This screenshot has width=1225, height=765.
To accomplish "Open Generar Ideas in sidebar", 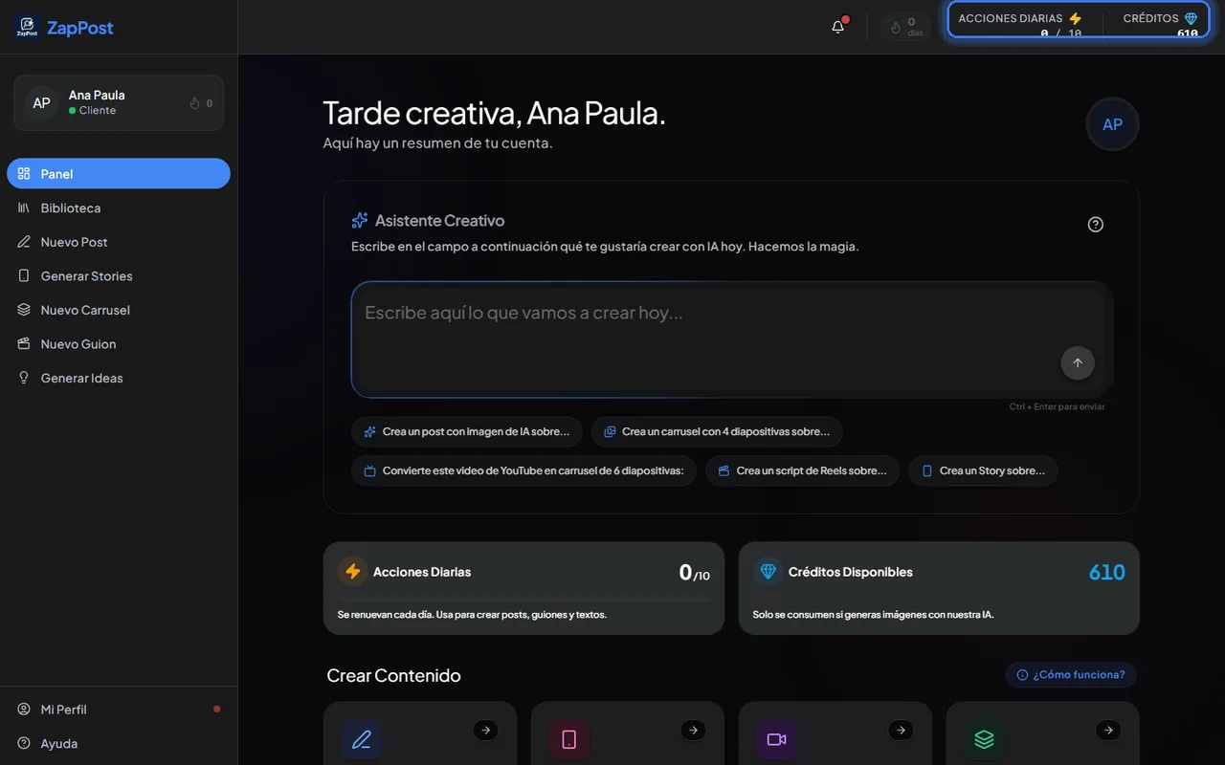I will tap(119, 378).
